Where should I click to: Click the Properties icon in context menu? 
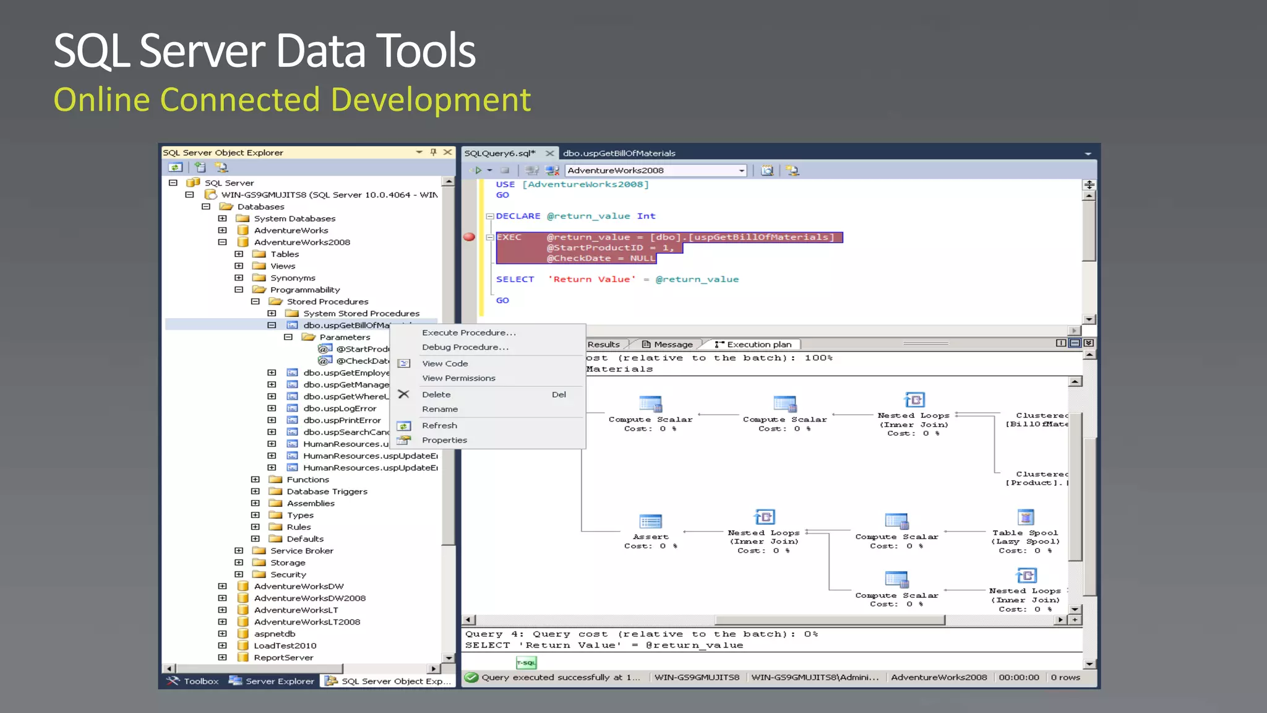pos(403,440)
